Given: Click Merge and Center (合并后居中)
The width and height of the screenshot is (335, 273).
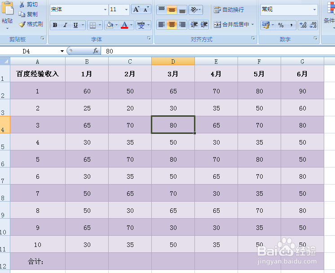Looking at the screenshot, I should click(232, 25).
